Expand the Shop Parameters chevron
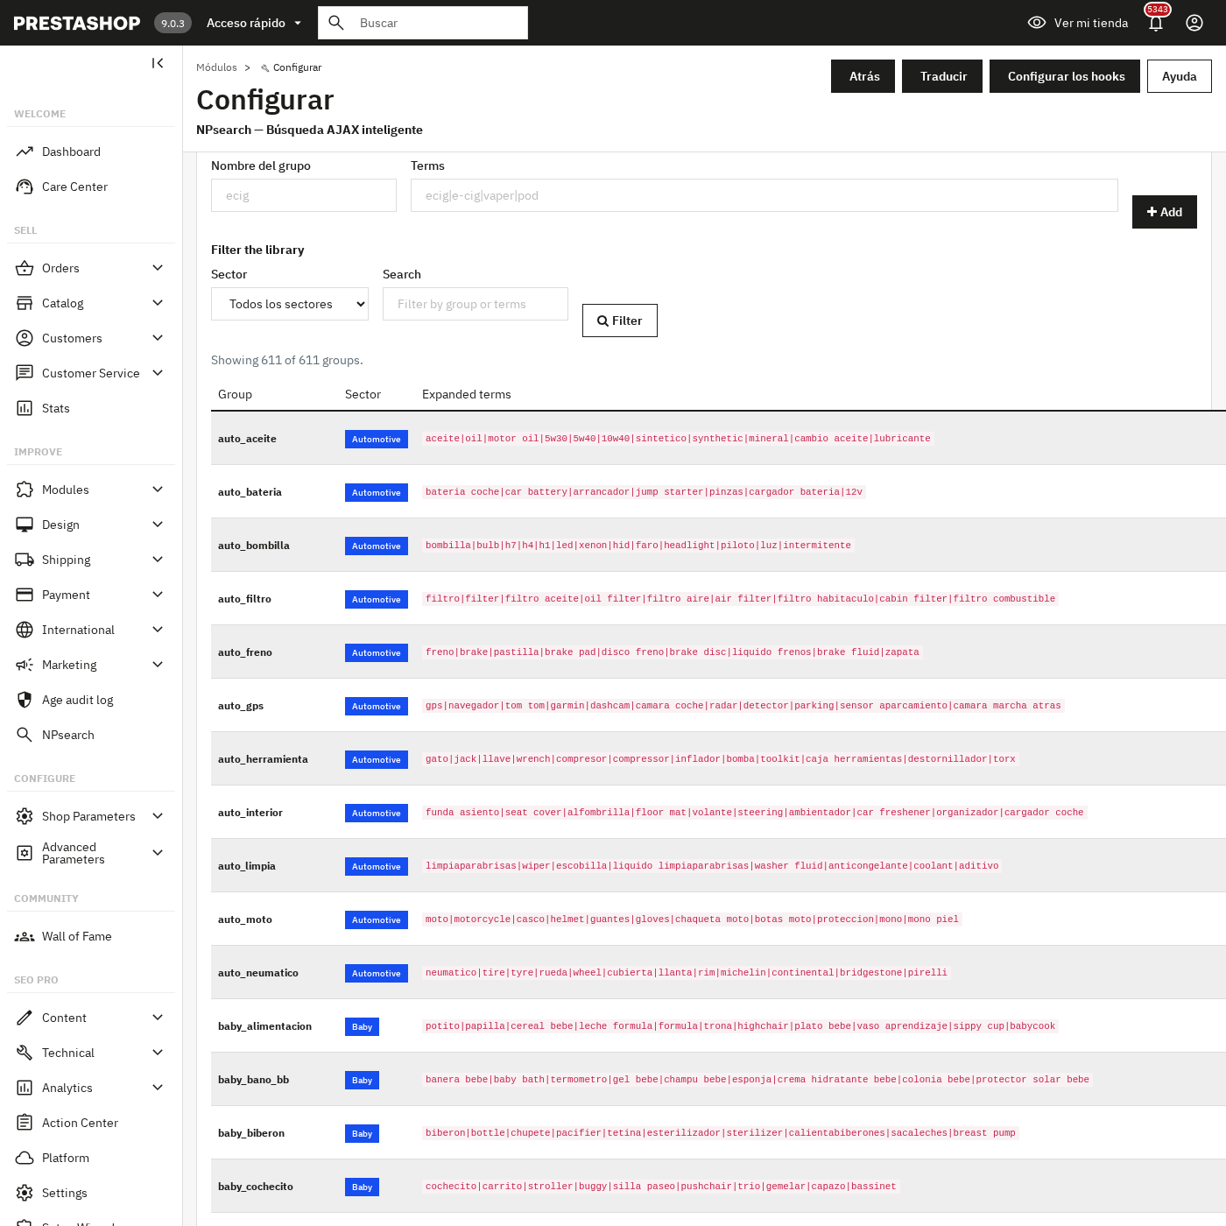This screenshot has width=1226, height=1226. pyautogui.click(x=158, y=816)
